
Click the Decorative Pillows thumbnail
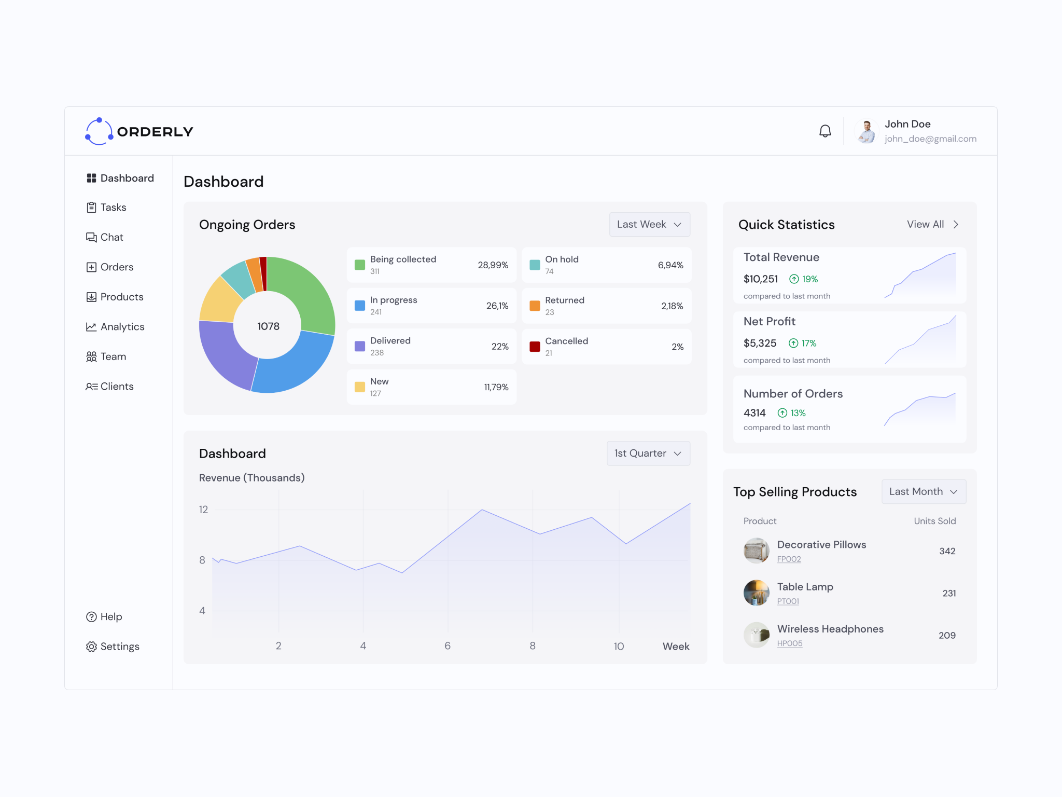click(x=756, y=551)
